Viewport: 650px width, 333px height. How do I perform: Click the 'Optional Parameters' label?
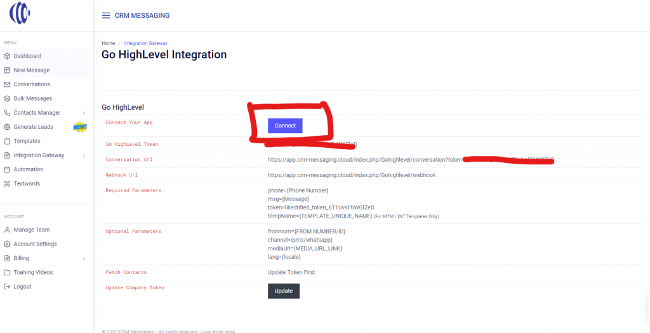(x=133, y=231)
